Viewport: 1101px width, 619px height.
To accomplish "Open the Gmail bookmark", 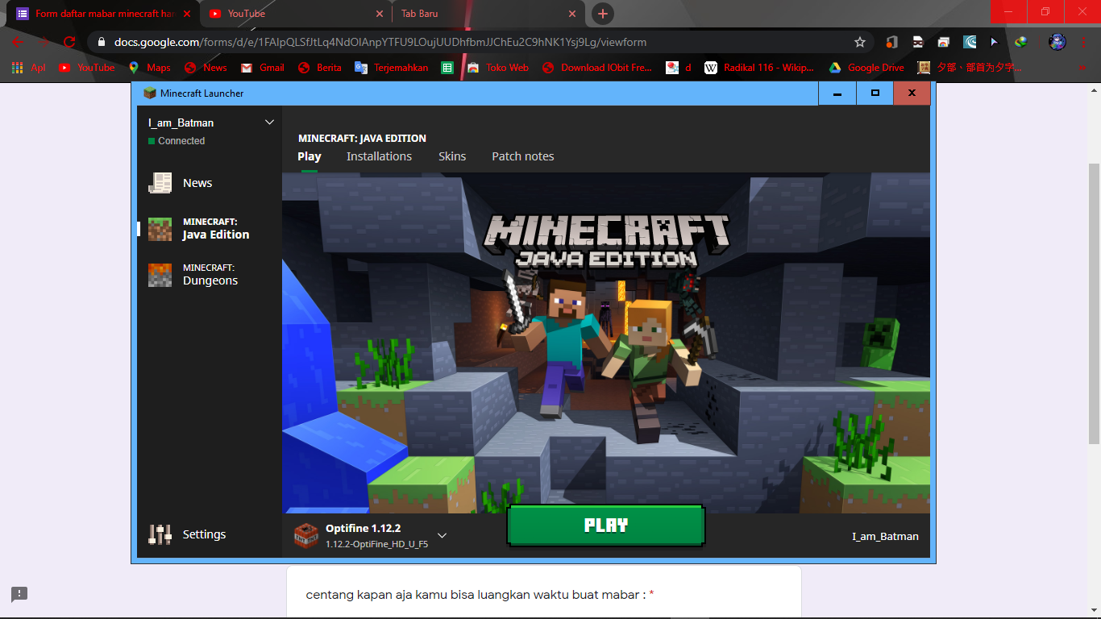I will click(x=263, y=68).
